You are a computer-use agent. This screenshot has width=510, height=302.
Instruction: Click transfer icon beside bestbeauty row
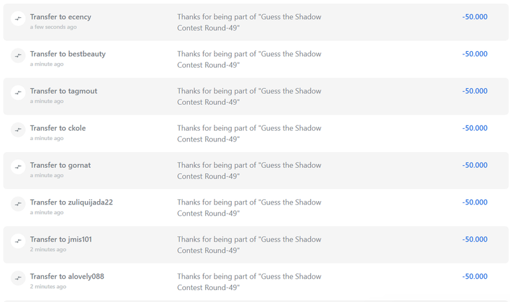pos(18,55)
